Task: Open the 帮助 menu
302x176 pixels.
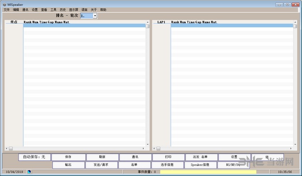Action: coord(103,10)
